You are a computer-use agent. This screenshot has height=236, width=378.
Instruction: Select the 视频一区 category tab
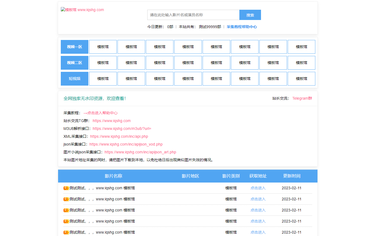click(75, 47)
